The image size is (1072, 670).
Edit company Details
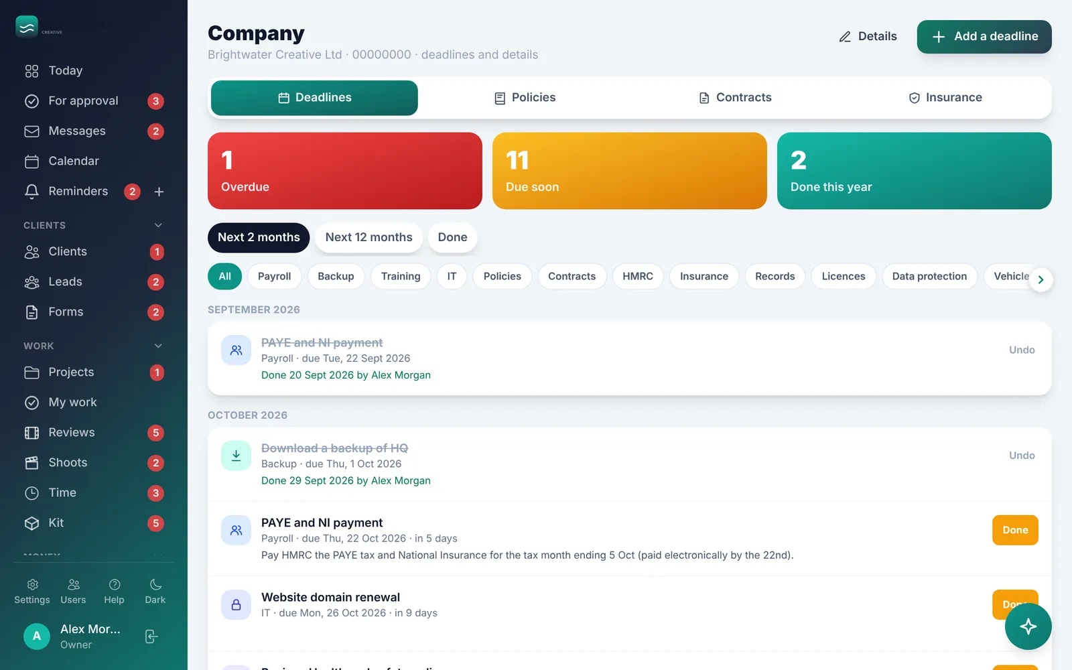(868, 37)
